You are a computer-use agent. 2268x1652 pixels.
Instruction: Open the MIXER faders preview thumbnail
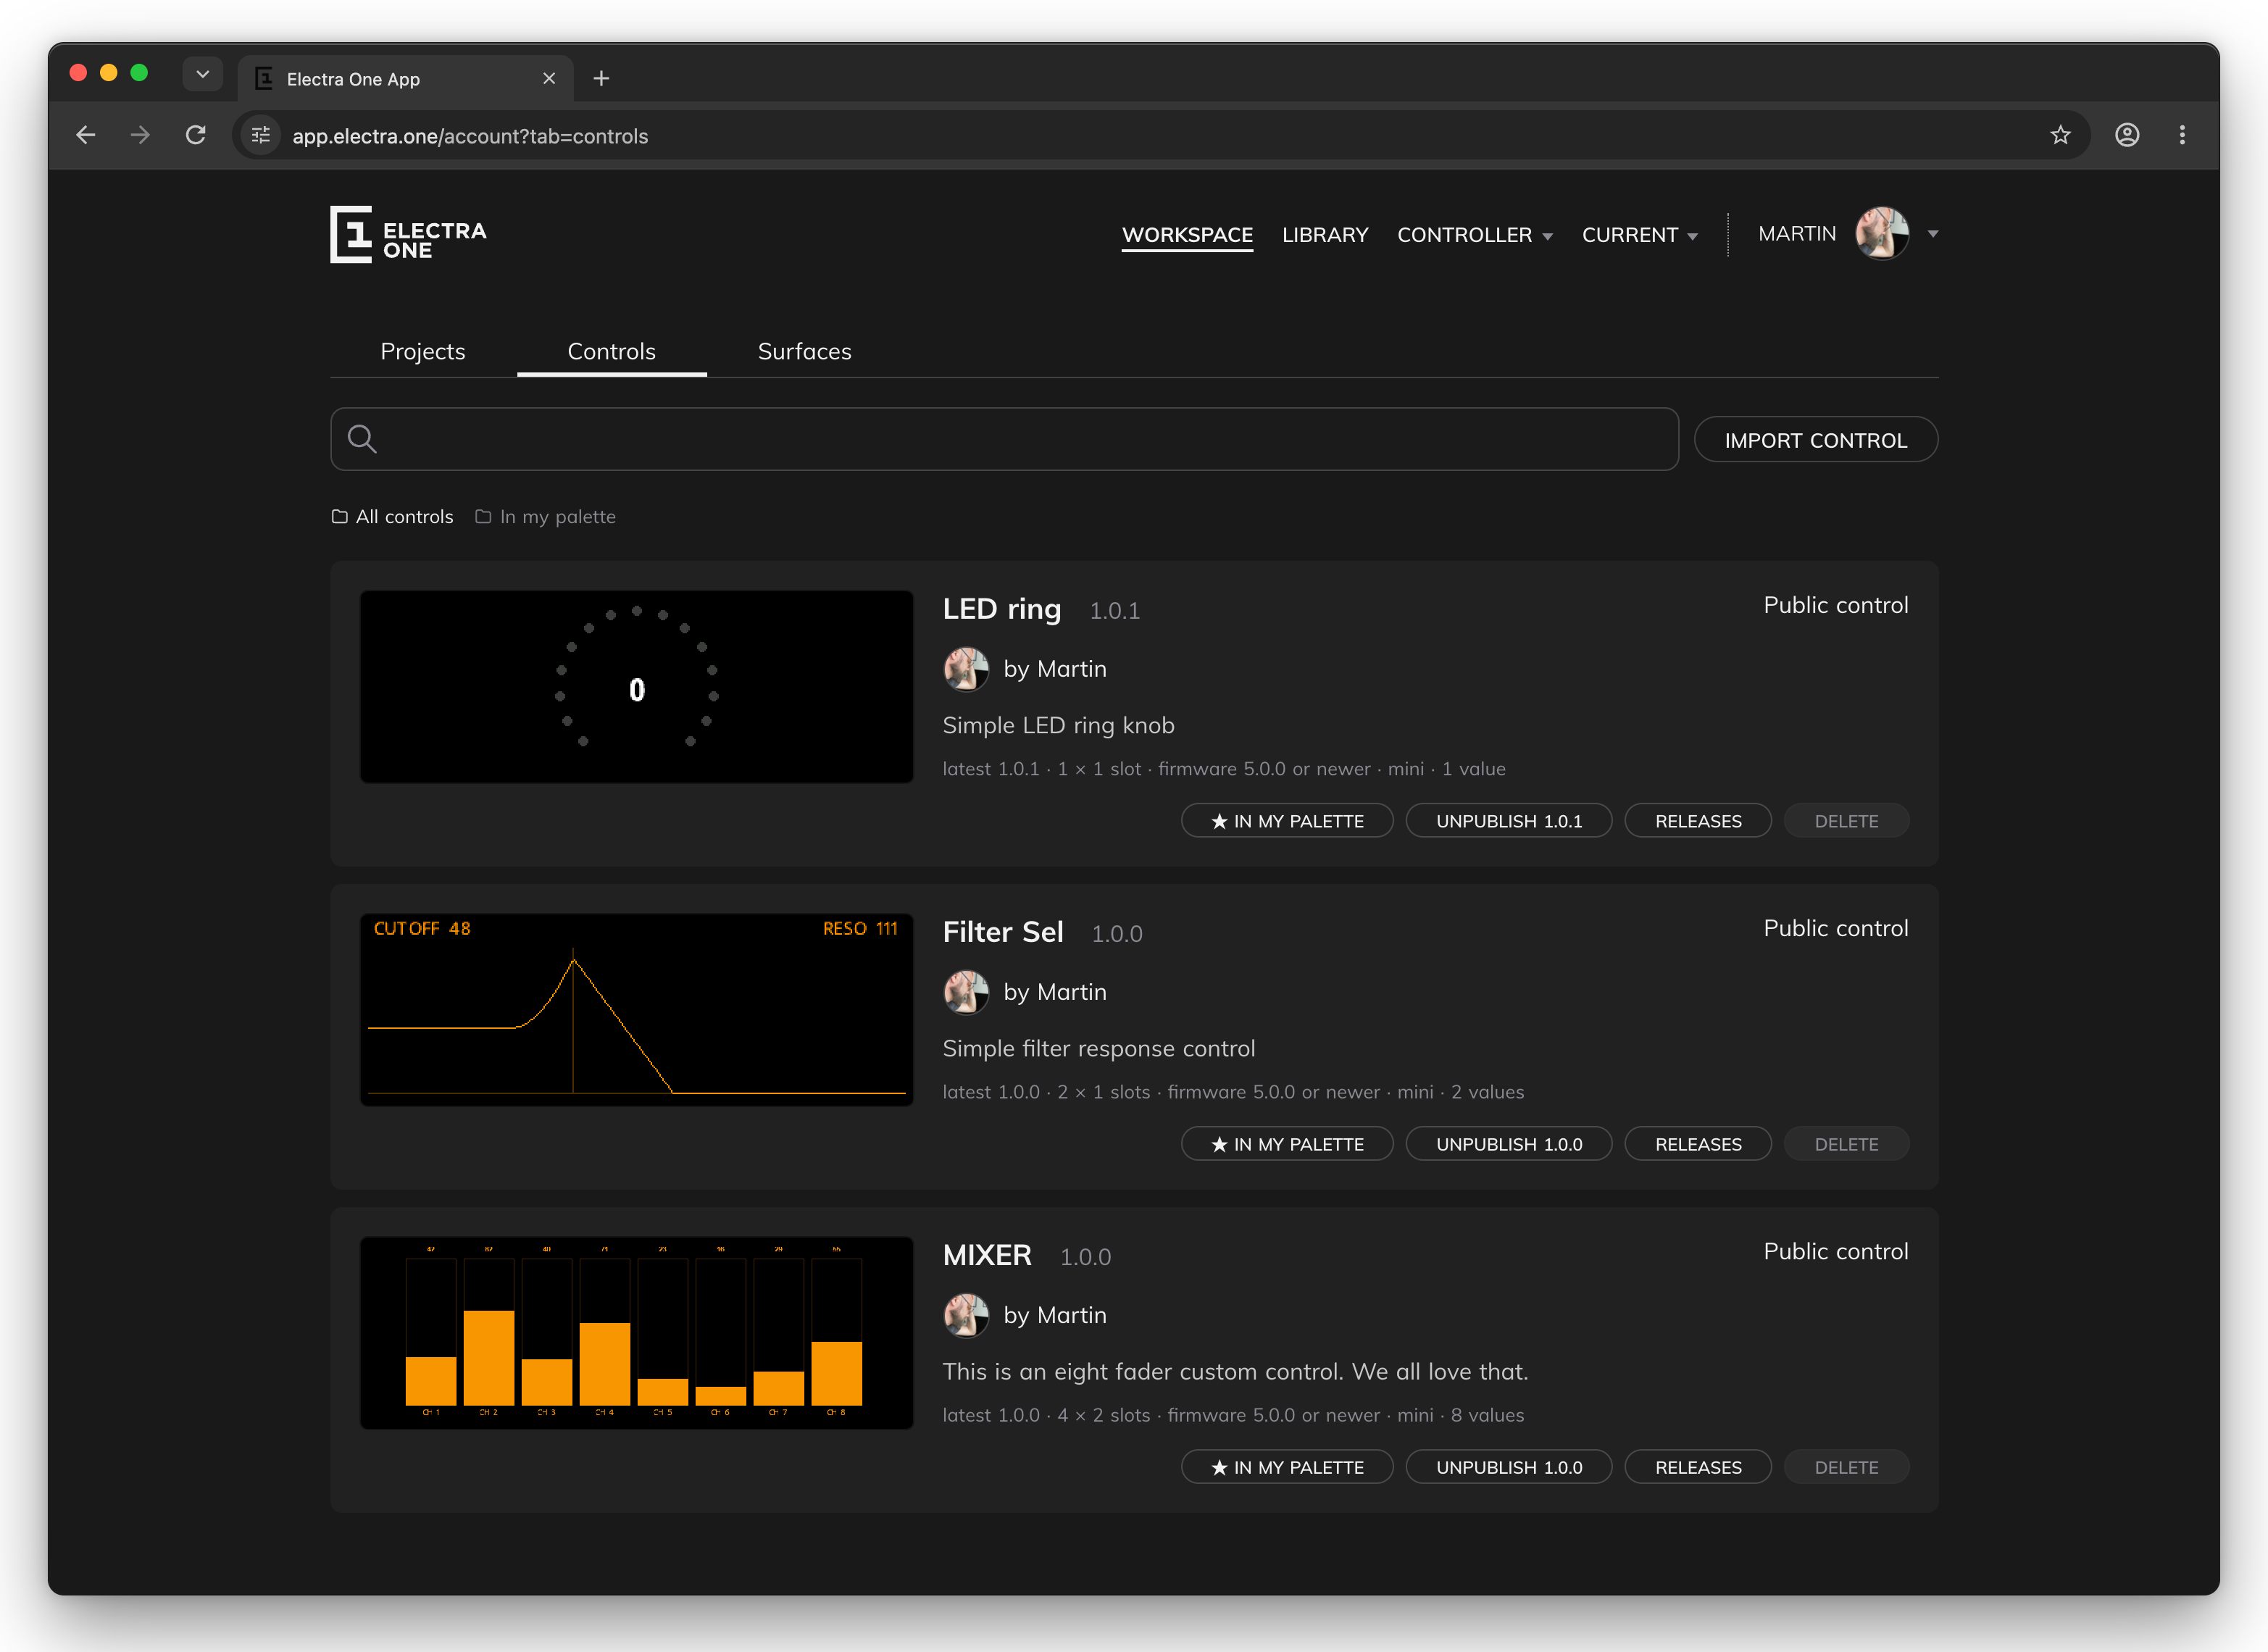pyautogui.click(x=637, y=1332)
